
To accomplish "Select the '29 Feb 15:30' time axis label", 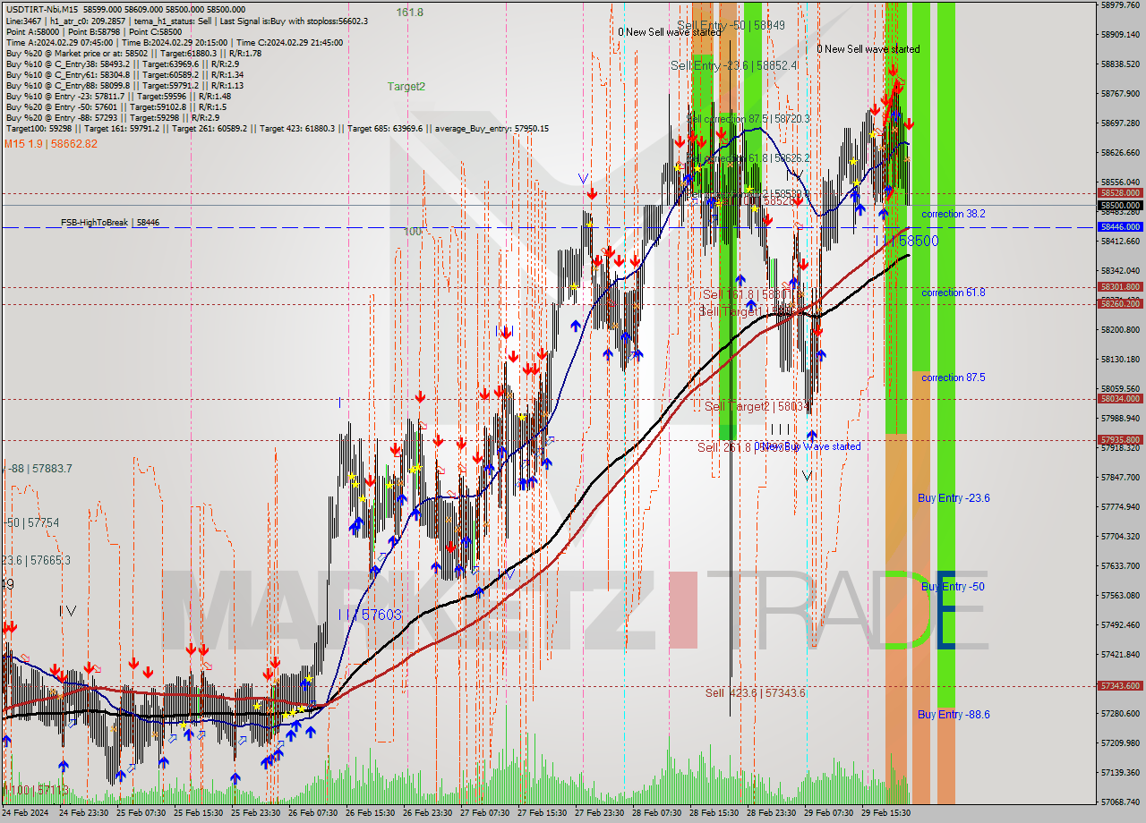I will point(885,813).
